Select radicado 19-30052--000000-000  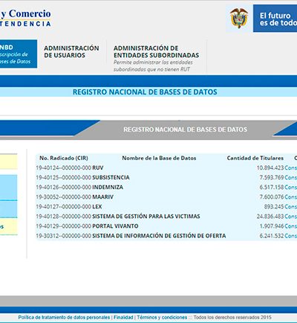coord(64,196)
